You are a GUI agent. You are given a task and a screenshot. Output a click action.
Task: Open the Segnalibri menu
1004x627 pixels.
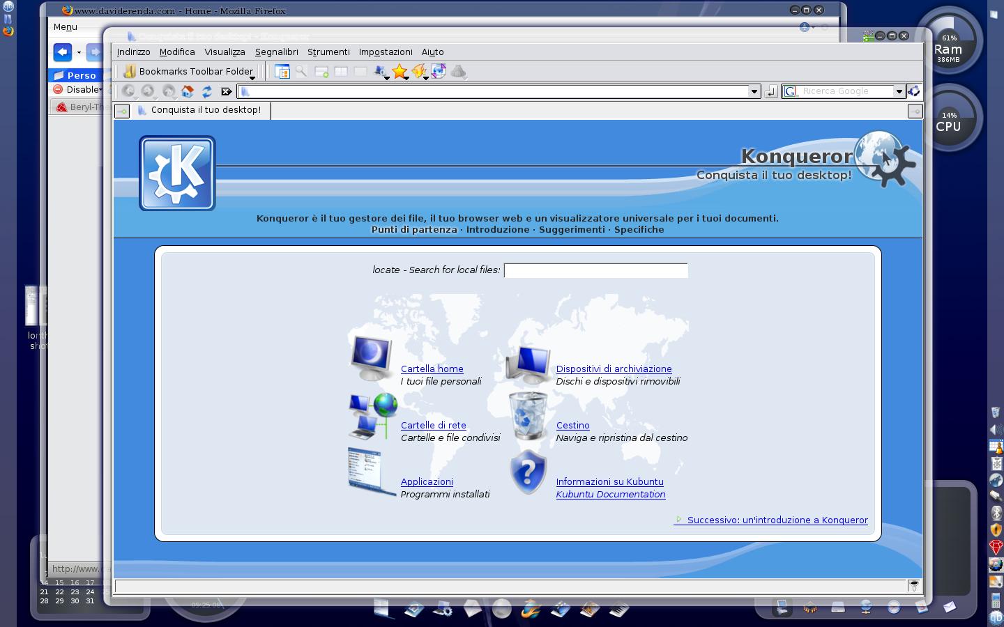276,52
